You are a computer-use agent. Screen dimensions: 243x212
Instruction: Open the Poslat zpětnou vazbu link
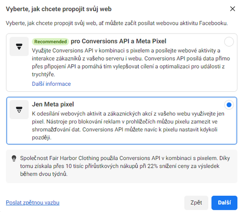[33, 203]
